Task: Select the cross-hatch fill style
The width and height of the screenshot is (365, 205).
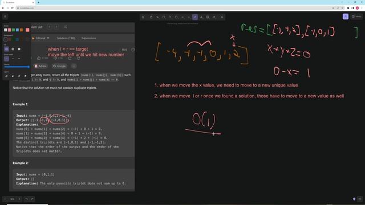Action: 13,49
